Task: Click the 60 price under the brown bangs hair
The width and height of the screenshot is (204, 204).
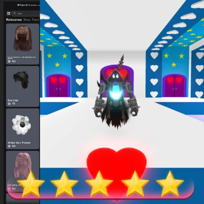Action: tap(14, 61)
